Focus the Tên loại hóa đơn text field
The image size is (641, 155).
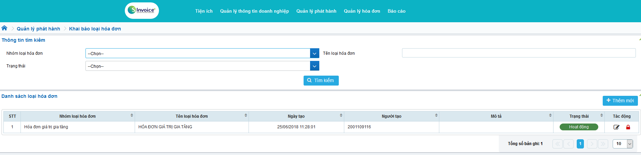click(519, 53)
